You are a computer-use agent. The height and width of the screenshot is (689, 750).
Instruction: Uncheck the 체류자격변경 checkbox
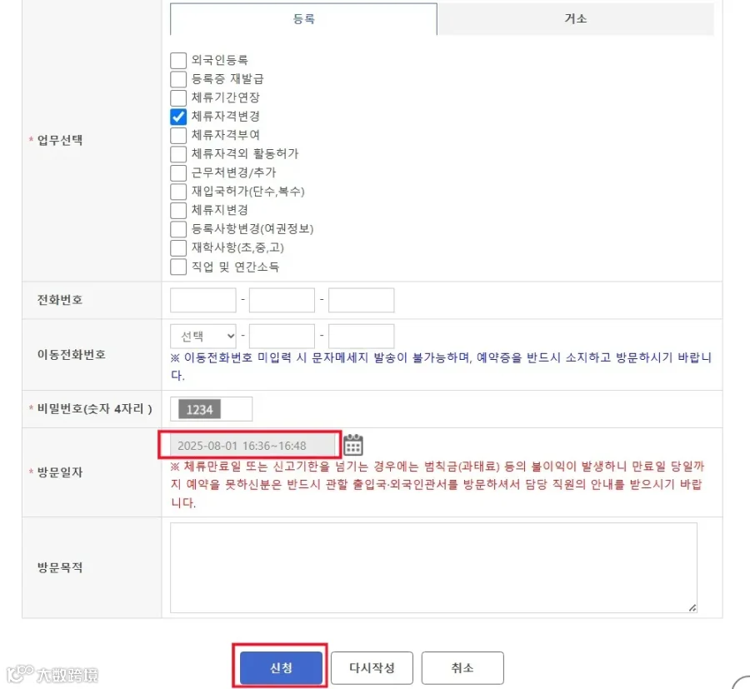[x=178, y=117]
